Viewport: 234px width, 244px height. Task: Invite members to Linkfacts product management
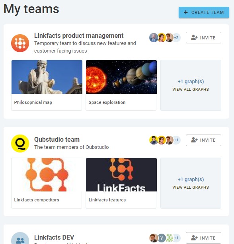tap(203, 38)
